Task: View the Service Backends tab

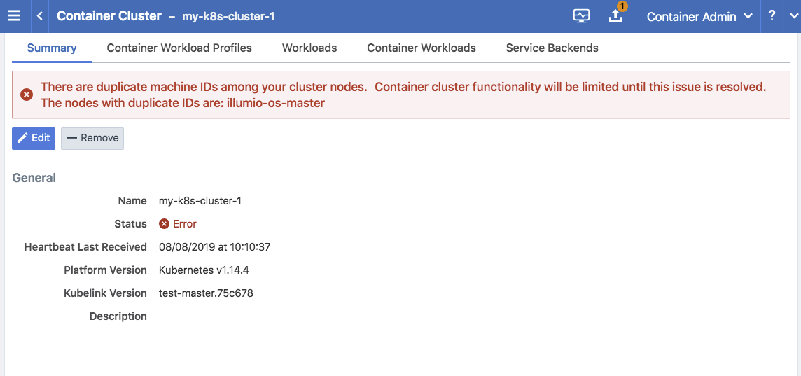Action: tap(552, 48)
